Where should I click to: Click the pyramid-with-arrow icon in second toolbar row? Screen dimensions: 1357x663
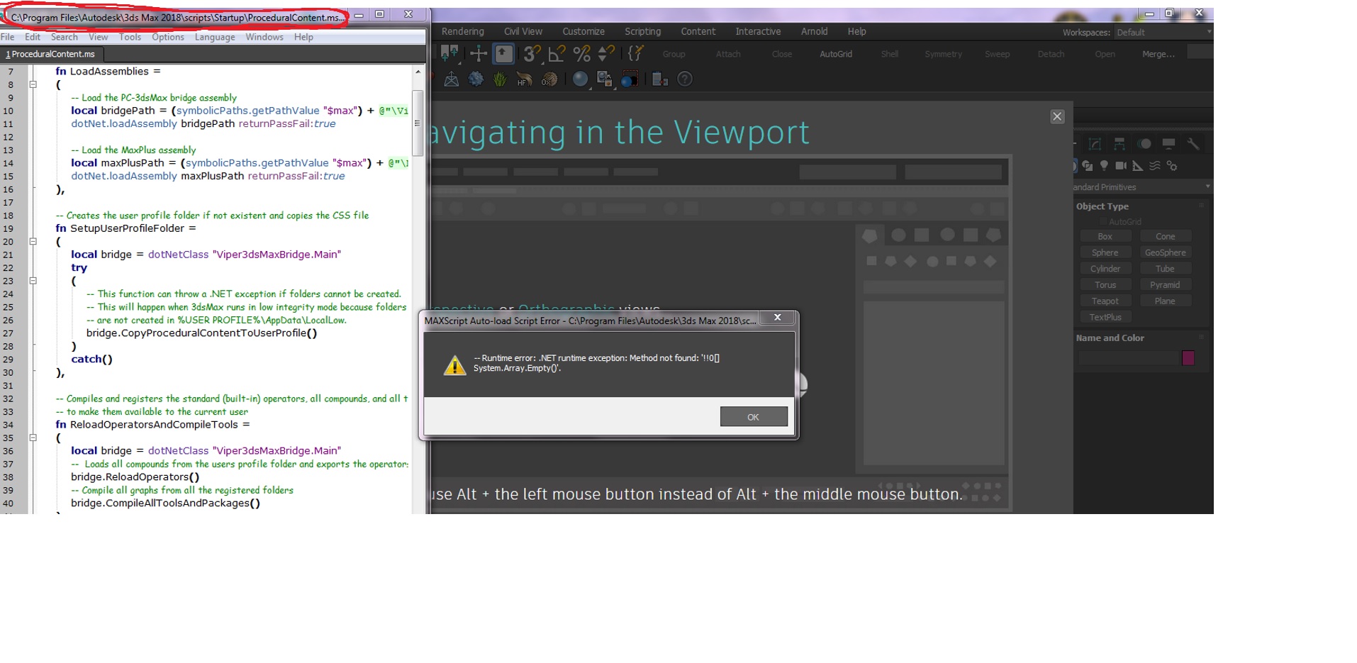[x=451, y=79]
